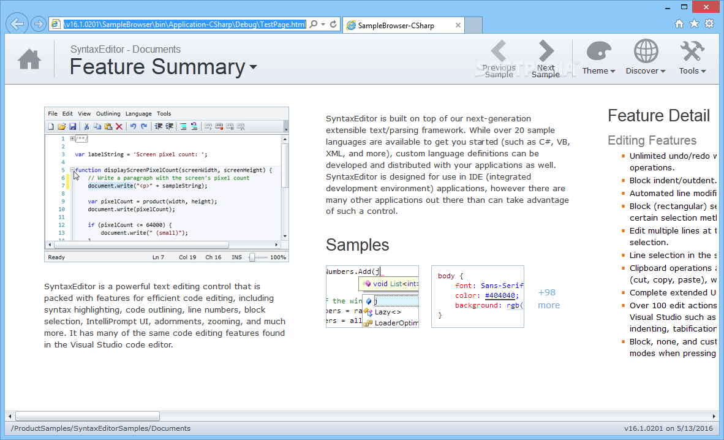Open the editor toolbar overflow arrow
Viewport: 724px width, 440px height.
pos(286,127)
